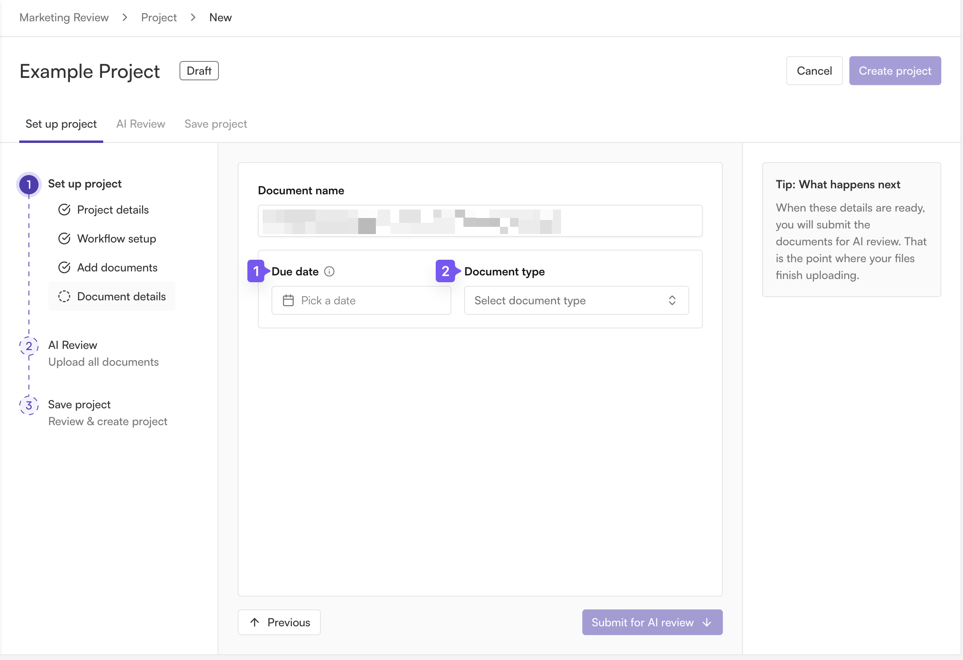Click the Document name input field
The width and height of the screenshot is (963, 660).
480,221
